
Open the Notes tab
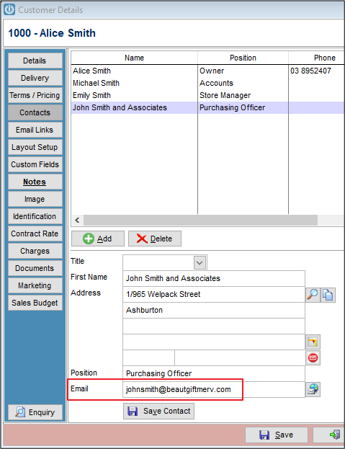(x=35, y=182)
